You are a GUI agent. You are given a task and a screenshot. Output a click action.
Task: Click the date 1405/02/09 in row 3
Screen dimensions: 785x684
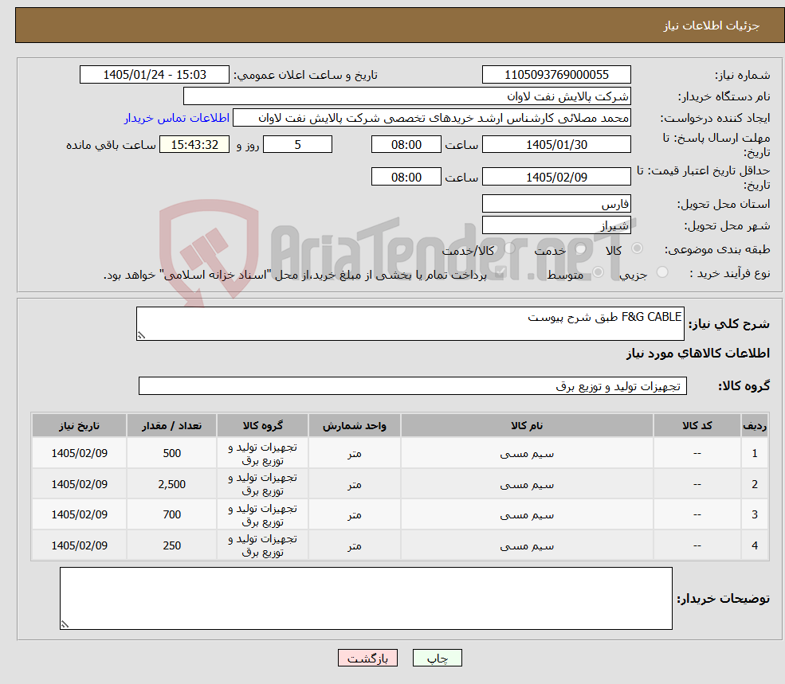pyautogui.click(x=79, y=514)
